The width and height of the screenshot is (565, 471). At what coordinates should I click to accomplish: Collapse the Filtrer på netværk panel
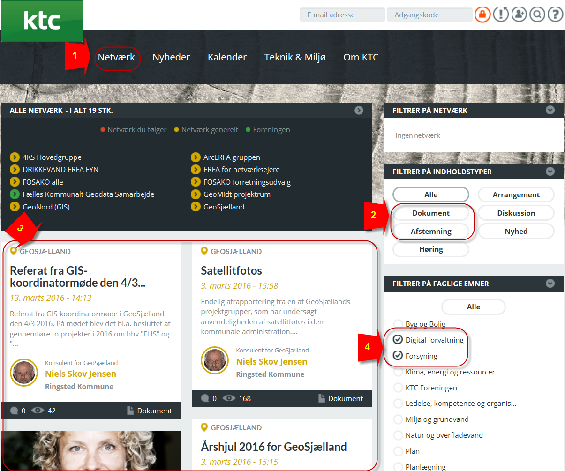click(x=550, y=110)
